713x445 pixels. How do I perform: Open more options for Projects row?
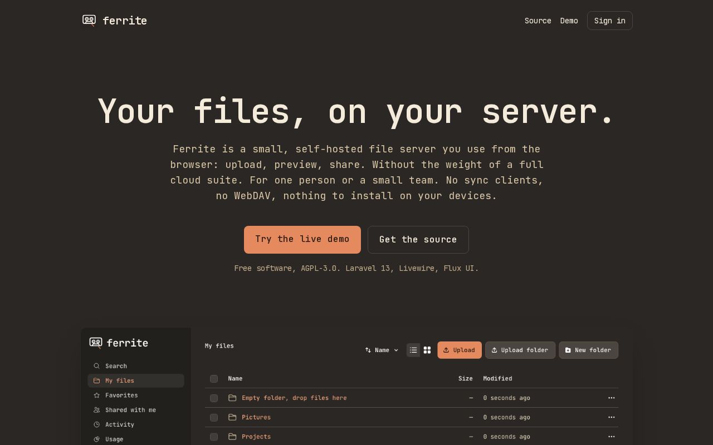pyautogui.click(x=611, y=437)
